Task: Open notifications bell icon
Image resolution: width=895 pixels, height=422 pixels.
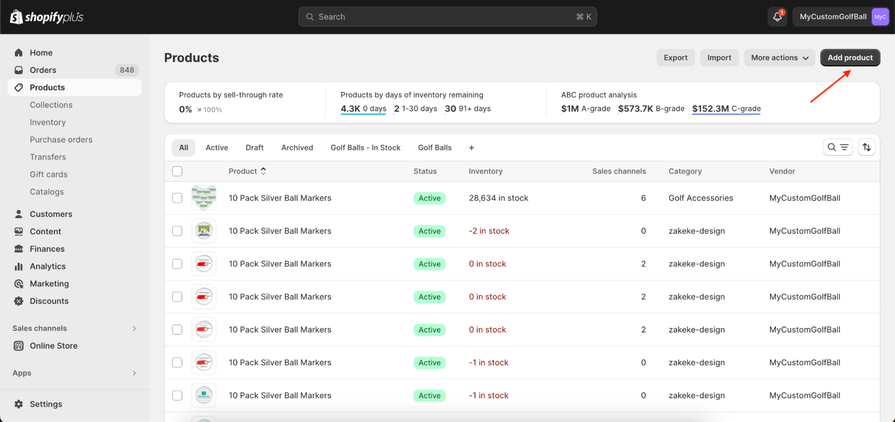Action: tap(777, 17)
